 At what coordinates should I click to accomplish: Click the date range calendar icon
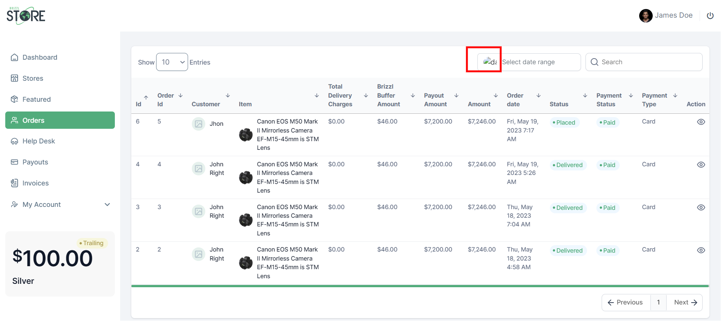coord(489,62)
